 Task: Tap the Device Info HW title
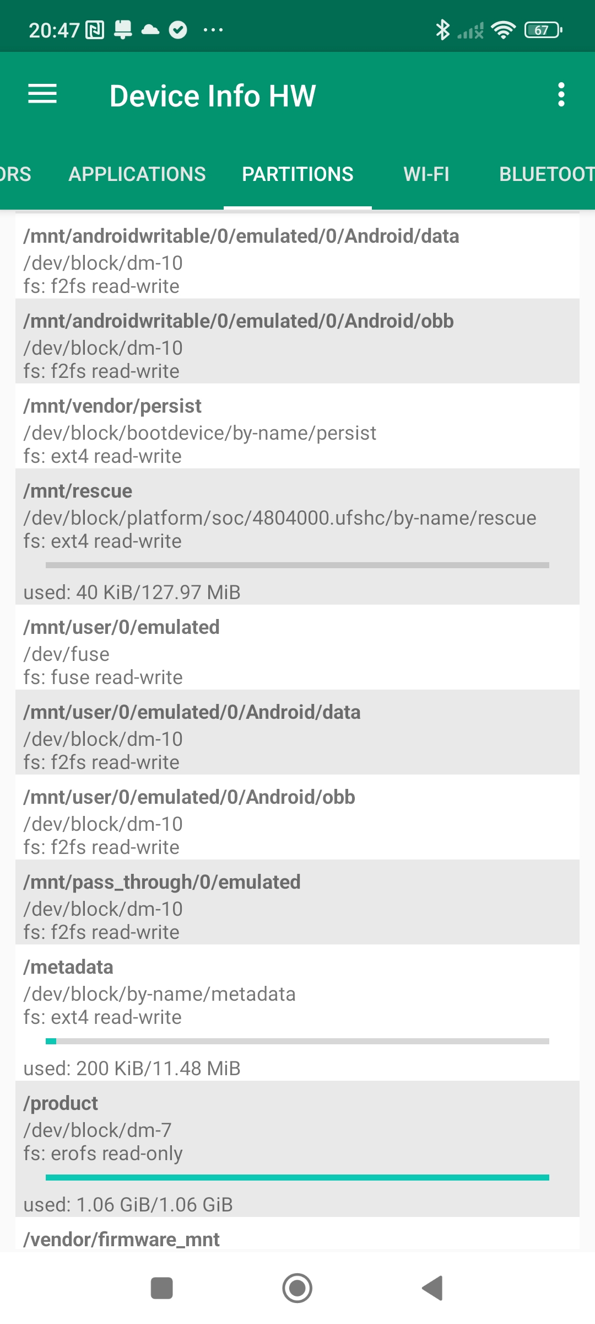tap(213, 95)
